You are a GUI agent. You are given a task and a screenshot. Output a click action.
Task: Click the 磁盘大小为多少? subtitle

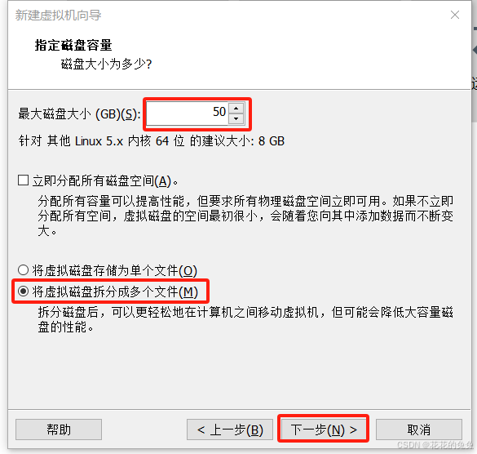(x=106, y=64)
